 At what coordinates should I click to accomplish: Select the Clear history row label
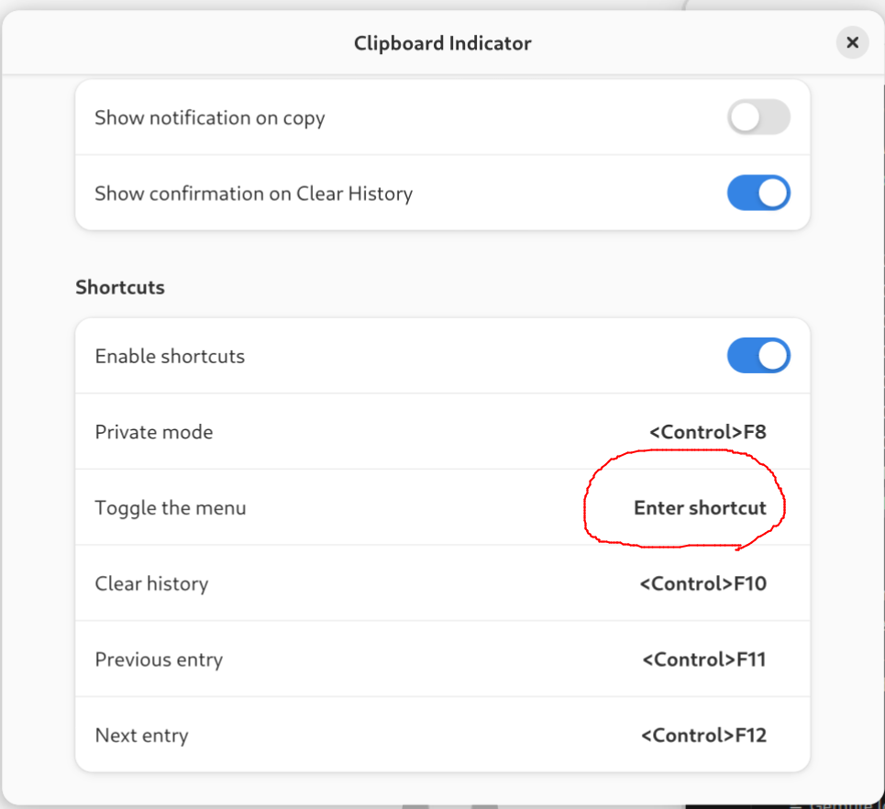151,583
